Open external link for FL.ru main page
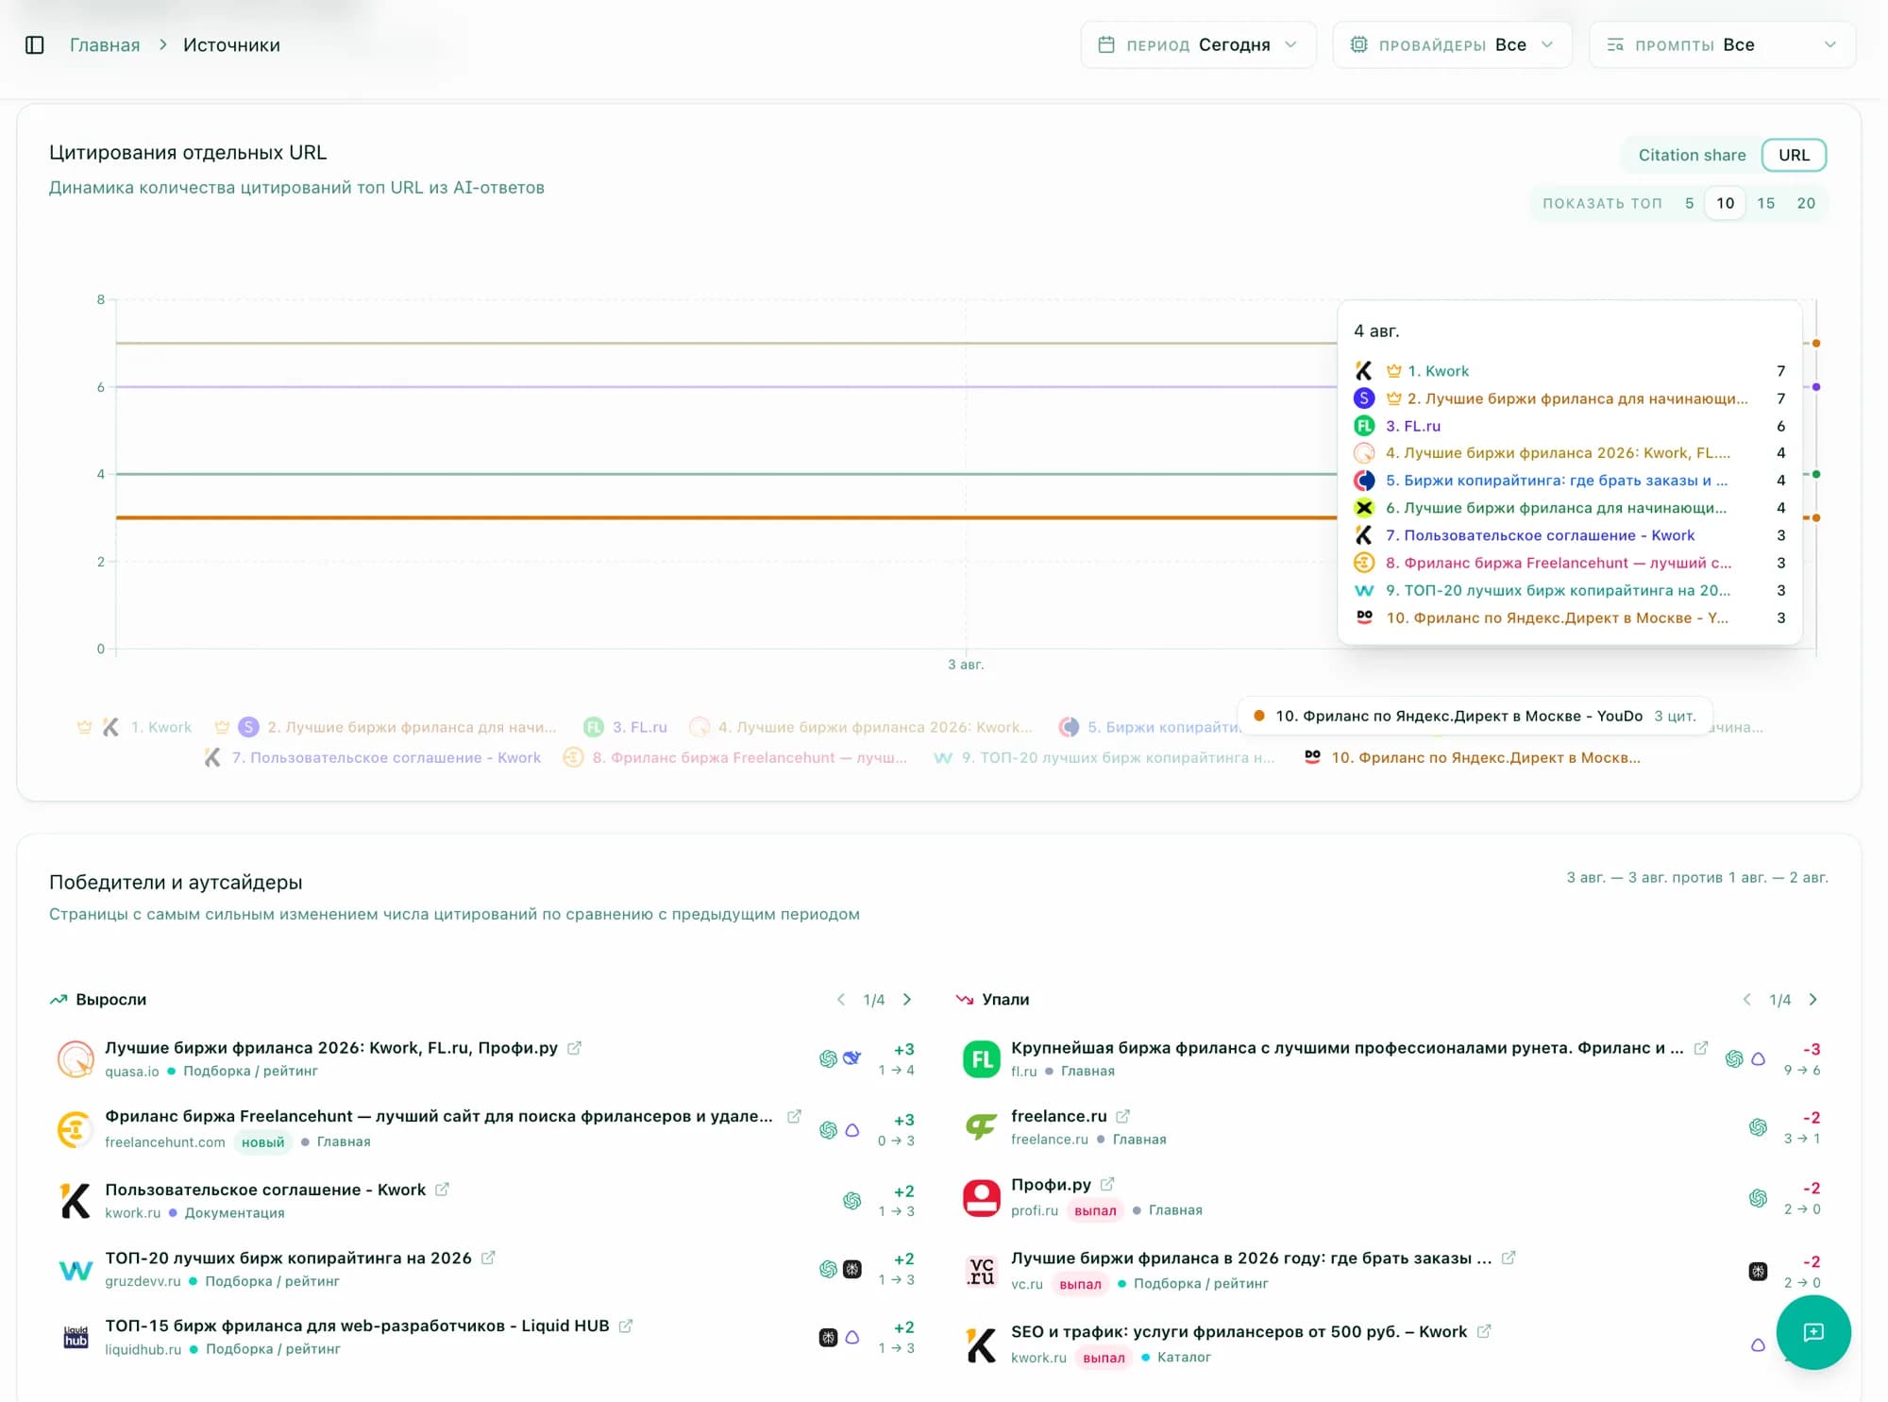The image size is (1888, 1402). 1701,1048
